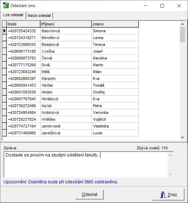
Task: Click the green app icon in title bar
Action: coord(5,5)
